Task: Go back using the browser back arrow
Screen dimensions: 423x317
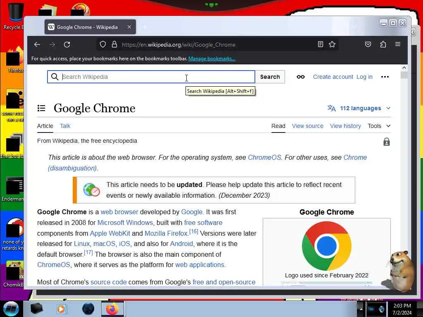Action: 37,45
